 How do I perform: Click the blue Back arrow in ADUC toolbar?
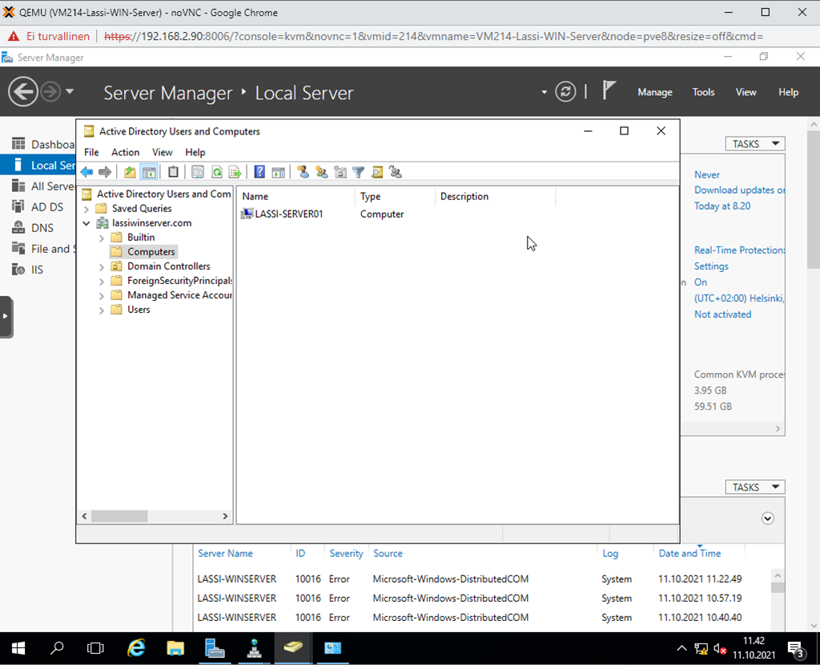(x=86, y=172)
